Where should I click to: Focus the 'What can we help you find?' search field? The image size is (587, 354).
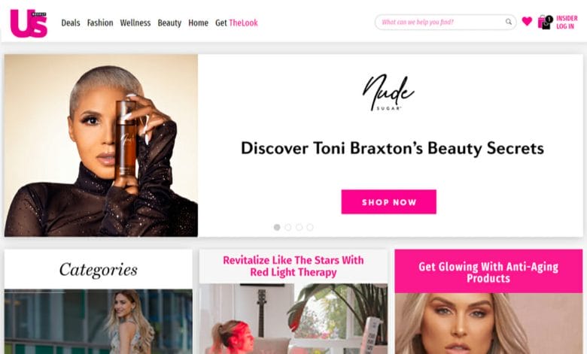click(x=442, y=22)
